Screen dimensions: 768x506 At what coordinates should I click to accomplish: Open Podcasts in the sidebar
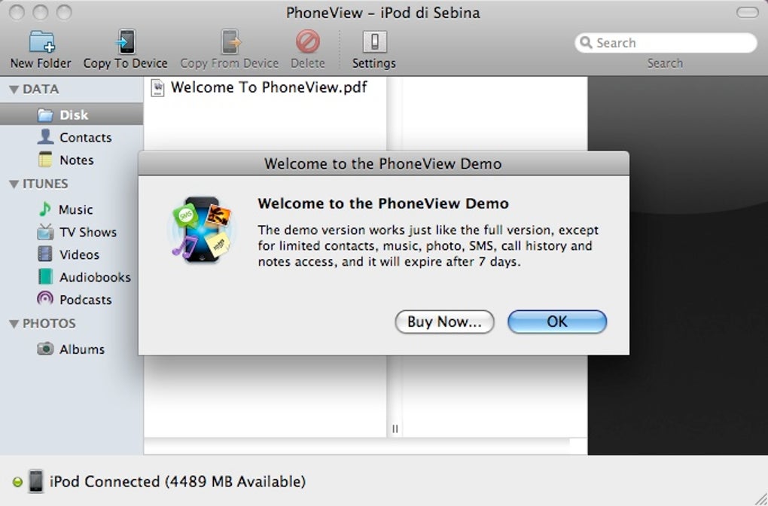(72, 299)
